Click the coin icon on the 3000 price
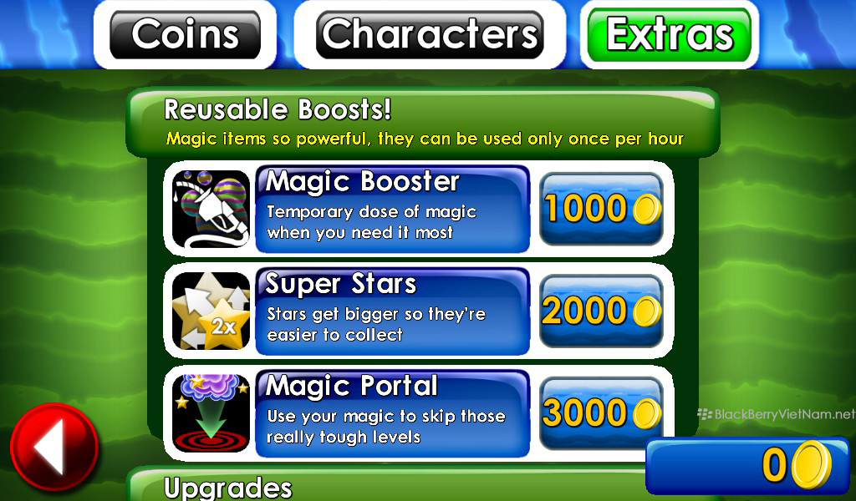Viewport: 856px width, 501px height. point(647,413)
